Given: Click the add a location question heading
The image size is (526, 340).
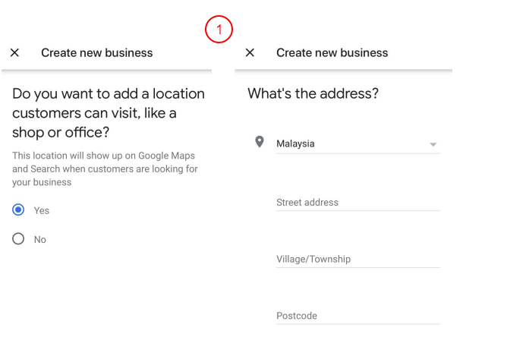Looking at the screenshot, I should coord(108,112).
